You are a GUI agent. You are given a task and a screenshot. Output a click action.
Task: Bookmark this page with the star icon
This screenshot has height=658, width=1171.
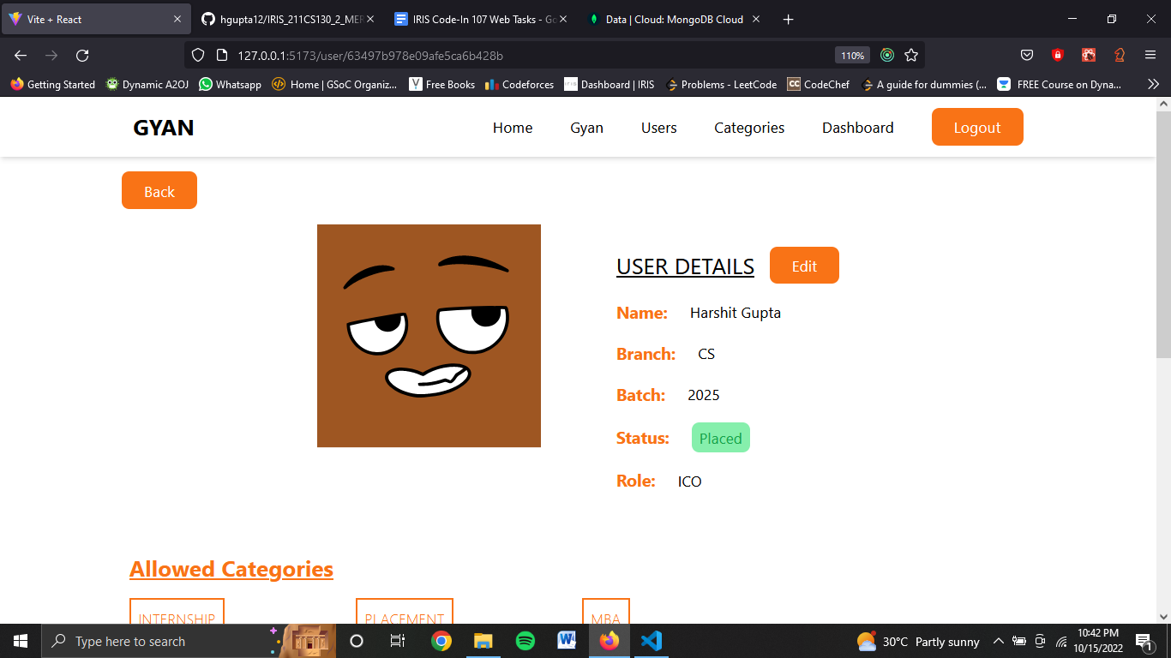tap(911, 55)
